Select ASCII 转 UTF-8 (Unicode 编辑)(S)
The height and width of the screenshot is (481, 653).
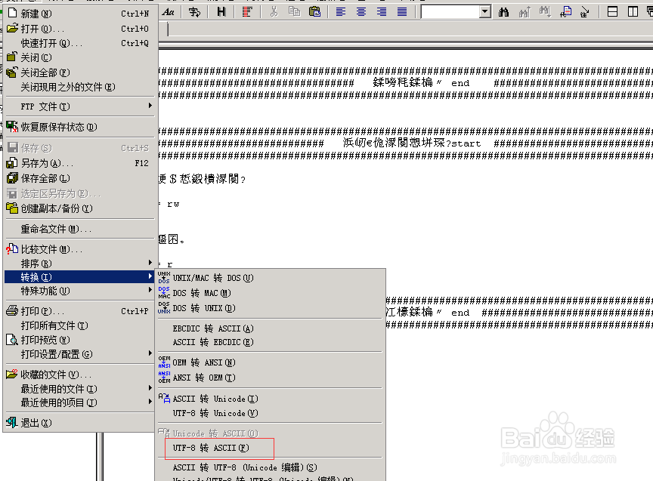(x=270, y=467)
